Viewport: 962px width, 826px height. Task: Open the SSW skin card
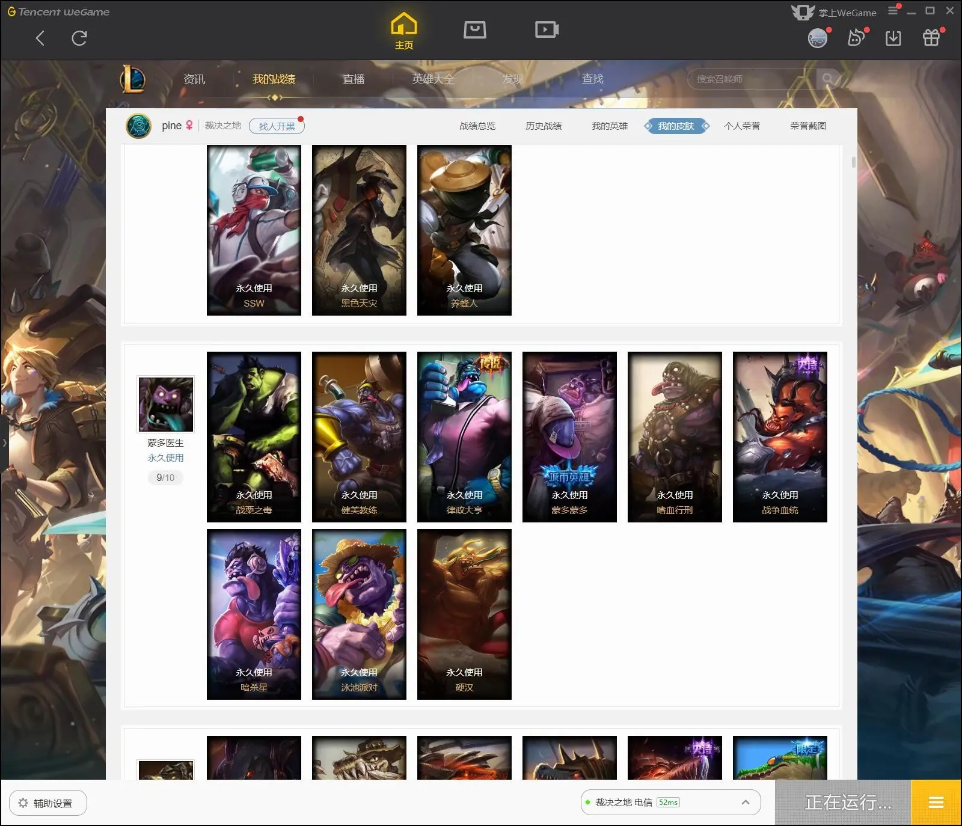click(254, 230)
